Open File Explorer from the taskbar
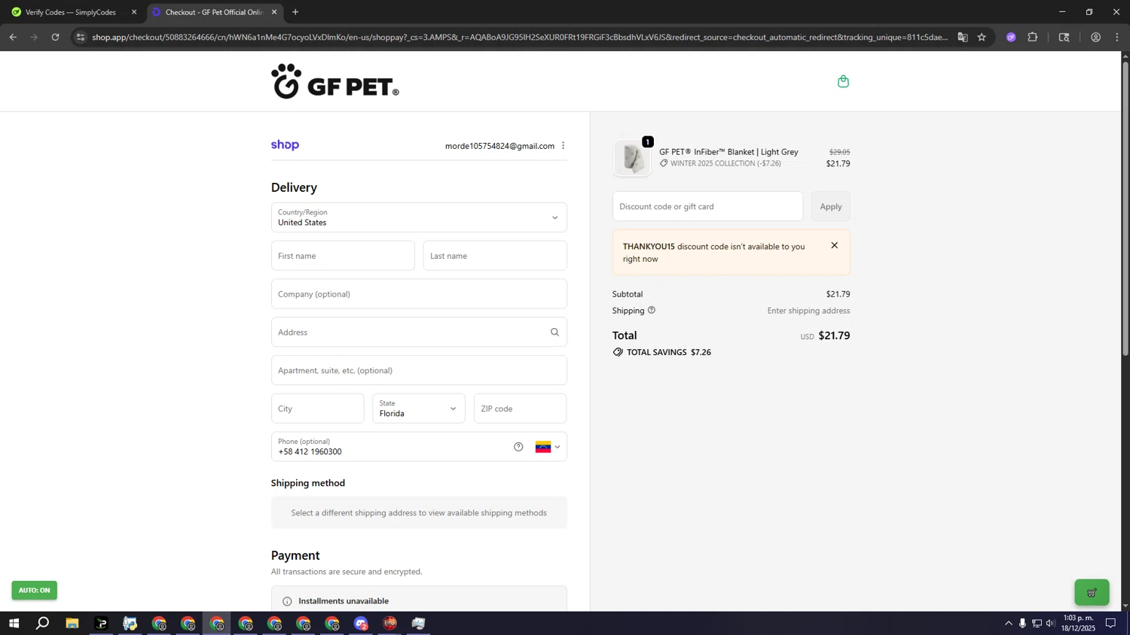 tap(72, 623)
